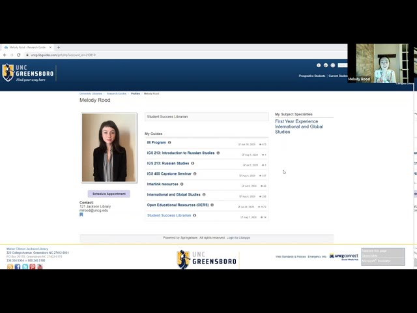Close the Melody Rood browser tab
This screenshot has width=417, height=313.
[50, 48]
